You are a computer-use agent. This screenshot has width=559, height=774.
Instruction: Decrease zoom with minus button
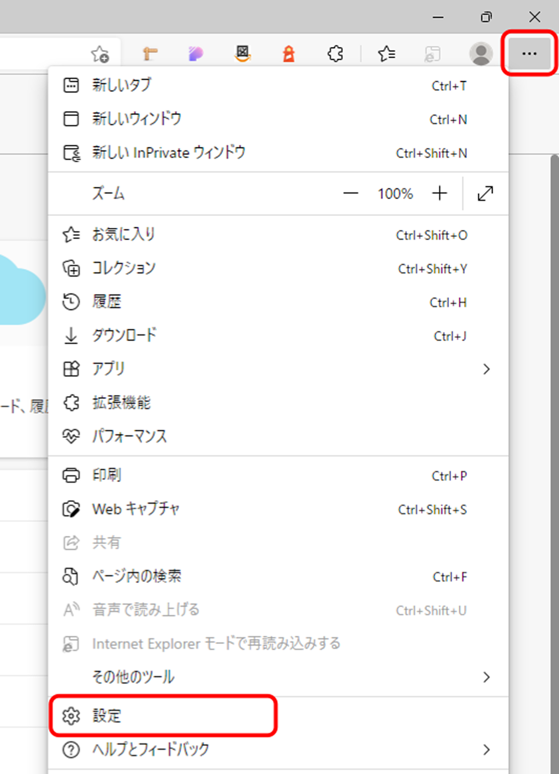click(350, 193)
